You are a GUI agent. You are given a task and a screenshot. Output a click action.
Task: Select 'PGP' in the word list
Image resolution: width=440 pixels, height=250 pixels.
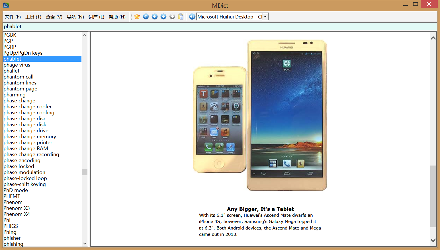[x=8, y=41]
